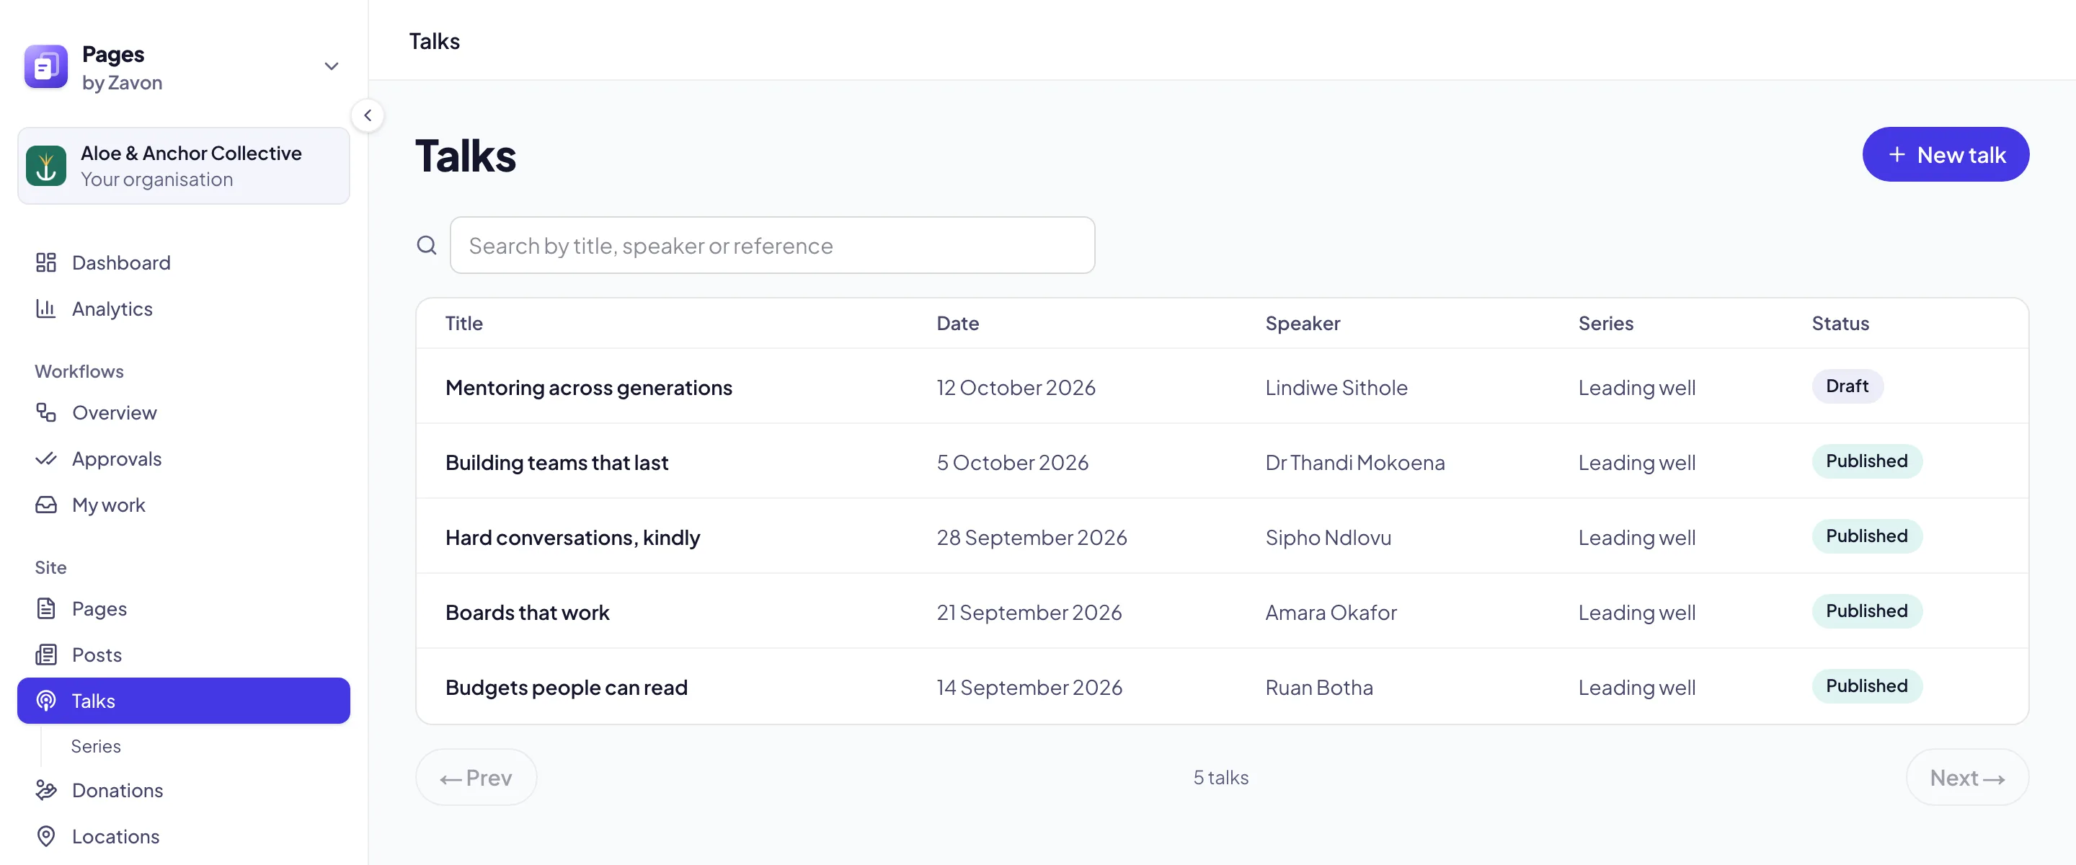Open the talk Hard conversations, kindly
Image resolution: width=2076 pixels, height=865 pixels.
(x=572, y=537)
